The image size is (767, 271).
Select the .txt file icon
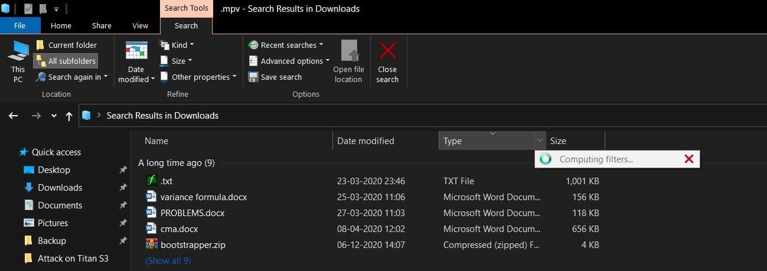[x=152, y=181]
